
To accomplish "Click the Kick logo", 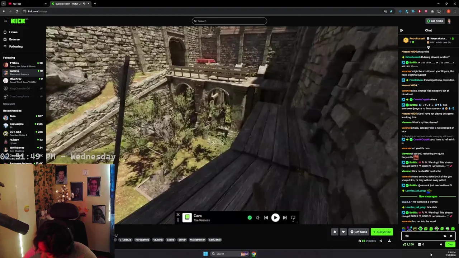I will (x=19, y=21).
